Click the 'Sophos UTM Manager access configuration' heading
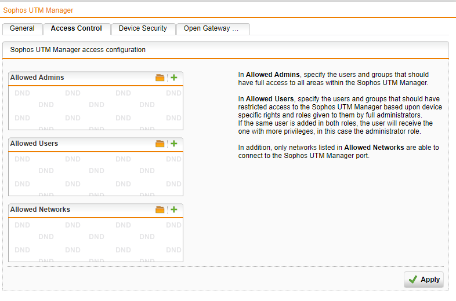The width and height of the screenshot is (456, 301). point(78,50)
